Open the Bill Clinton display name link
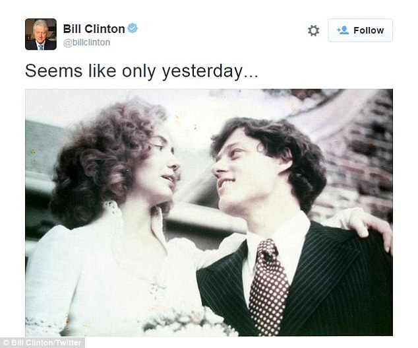 tap(94, 28)
